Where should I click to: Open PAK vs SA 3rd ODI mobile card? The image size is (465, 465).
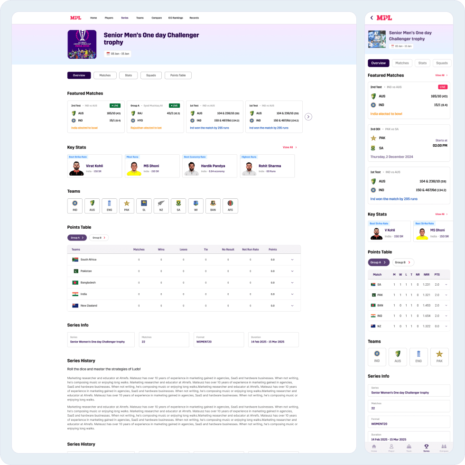point(409,143)
